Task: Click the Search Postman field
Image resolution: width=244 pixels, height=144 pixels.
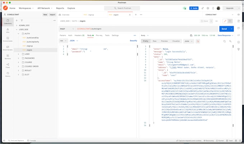Action: pos(122,8)
